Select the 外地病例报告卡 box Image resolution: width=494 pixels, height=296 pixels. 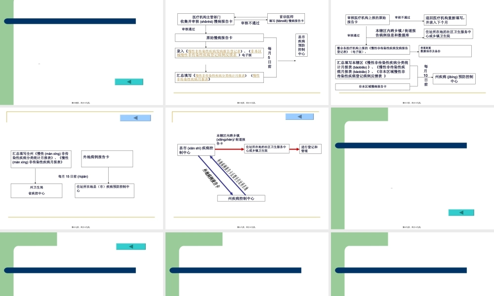106,158
